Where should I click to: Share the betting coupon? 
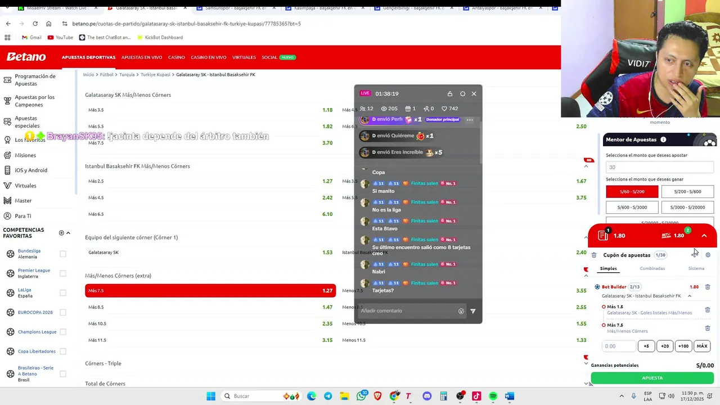click(694, 255)
